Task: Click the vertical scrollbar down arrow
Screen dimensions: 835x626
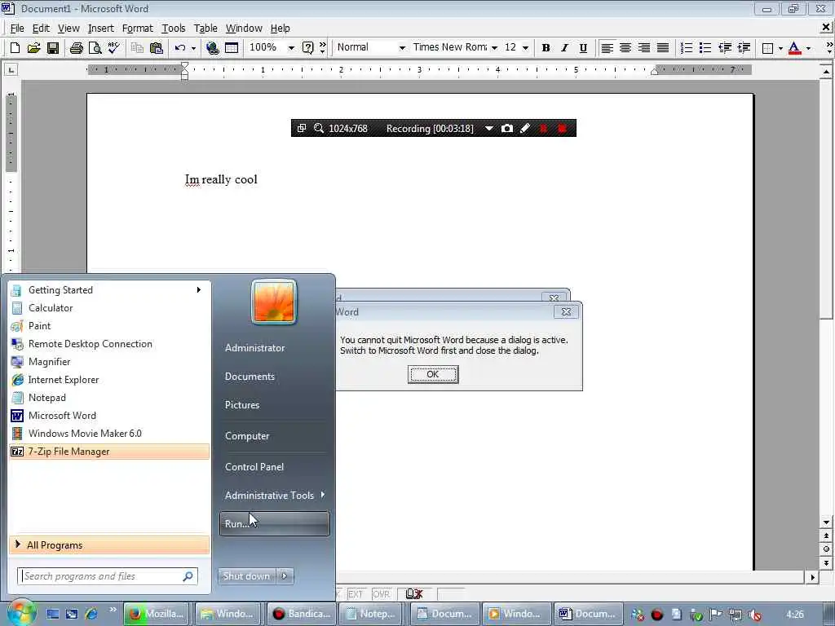Action: click(x=826, y=522)
